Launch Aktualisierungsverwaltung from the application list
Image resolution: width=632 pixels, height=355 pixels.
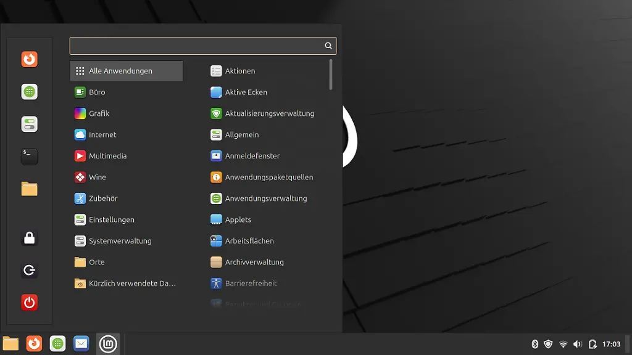pyautogui.click(x=269, y=113)
